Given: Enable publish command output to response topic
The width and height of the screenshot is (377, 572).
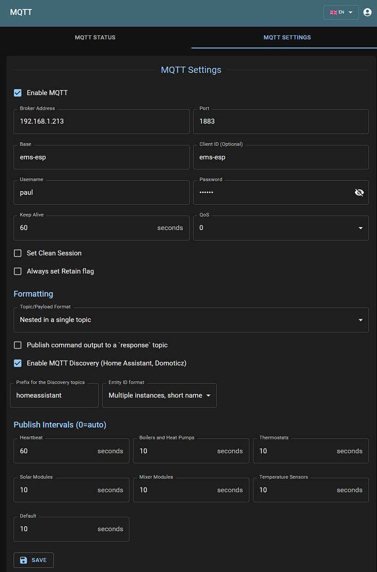Looking at the screenshot, I should click(x=18, y=345).
